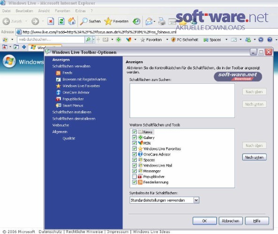Image resolution: width=278 pixels, height=234 pixels.
Task: Uncheck the Spaces checkbox
Action: click(134, 160)
